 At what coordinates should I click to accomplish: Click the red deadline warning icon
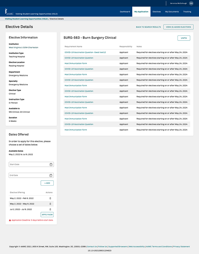point(10,220)
